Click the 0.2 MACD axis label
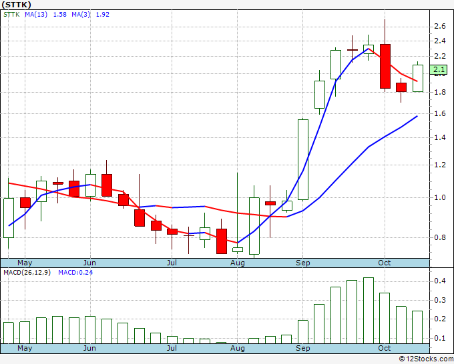The image size is (454, 364). [440, 319]
